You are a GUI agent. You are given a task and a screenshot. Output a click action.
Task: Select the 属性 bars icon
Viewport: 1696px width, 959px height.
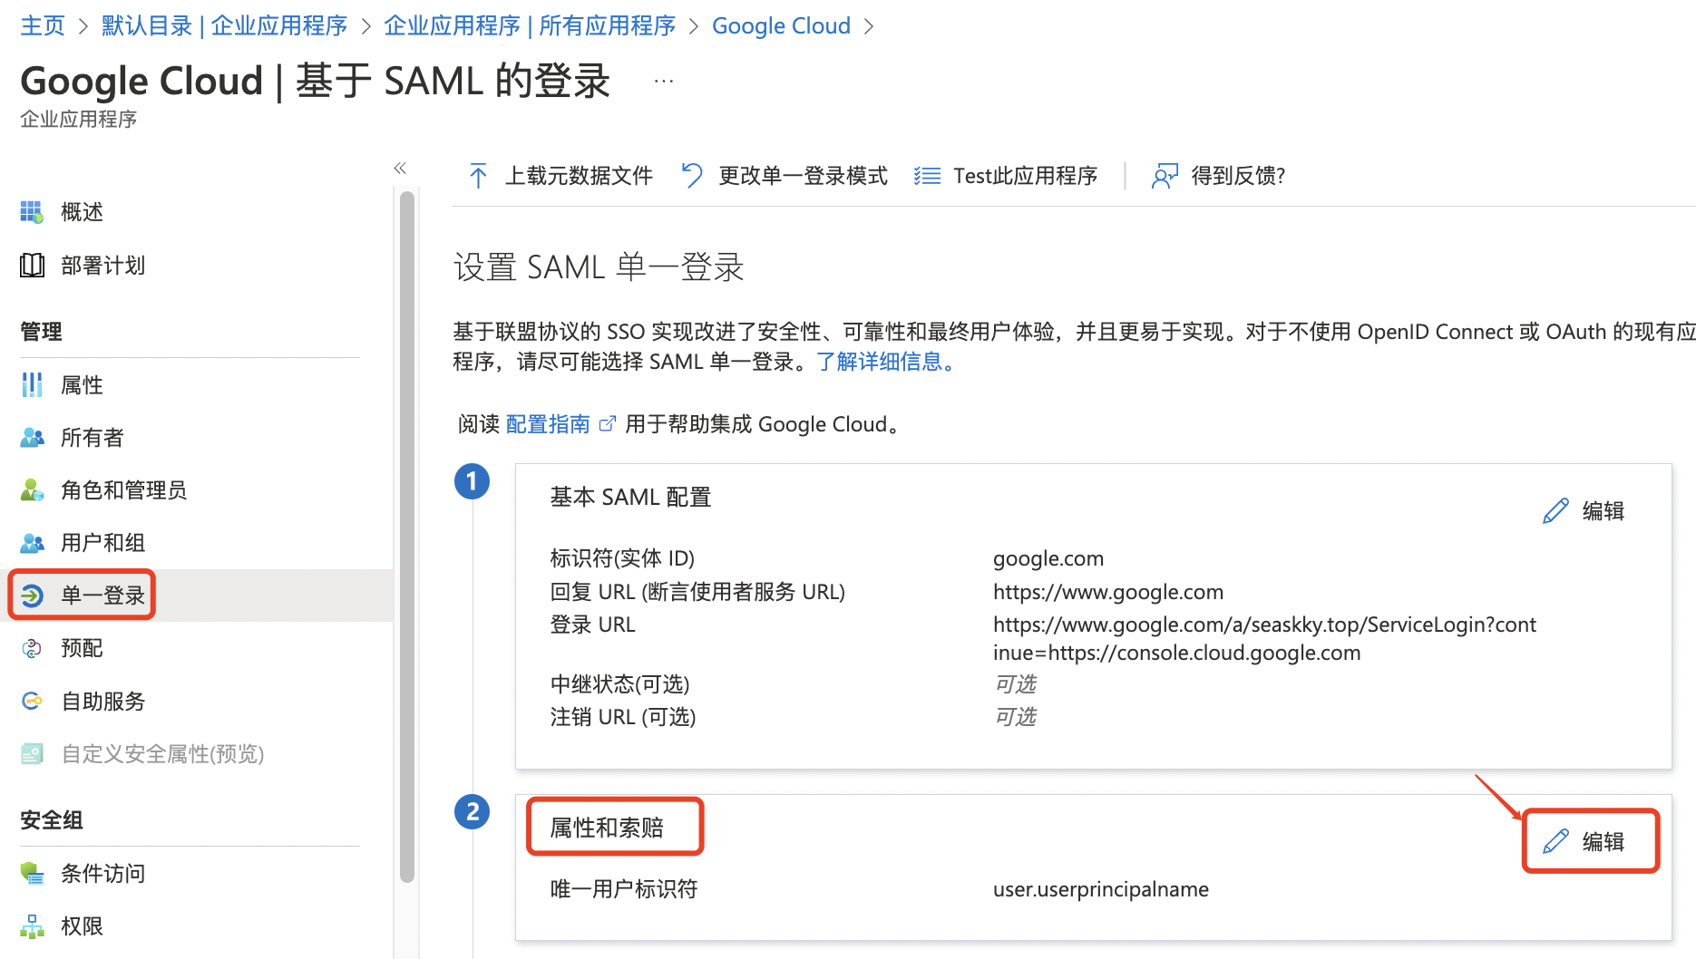pos(32,385)
